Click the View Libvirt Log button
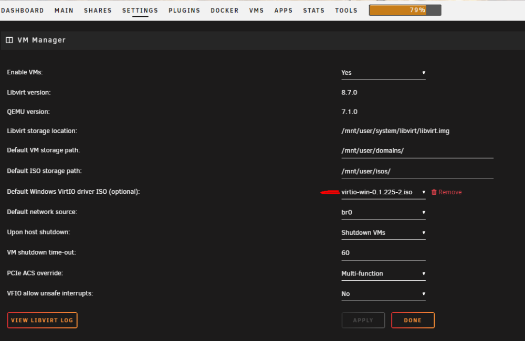 [42, 320]
